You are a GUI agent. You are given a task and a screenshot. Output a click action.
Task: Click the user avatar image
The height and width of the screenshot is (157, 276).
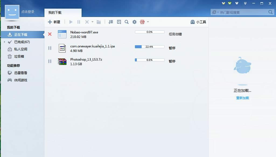[12, 12]
